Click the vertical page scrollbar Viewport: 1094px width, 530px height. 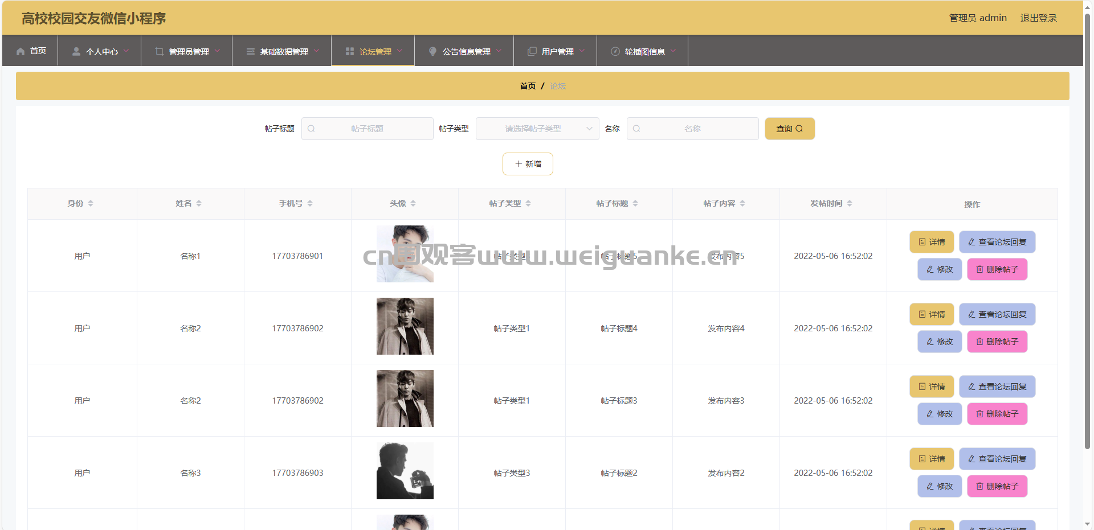(1087, 228)
